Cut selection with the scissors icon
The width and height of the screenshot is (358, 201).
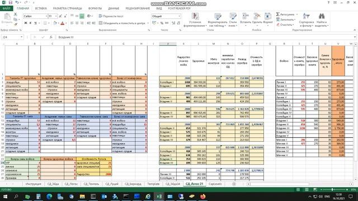16,14
